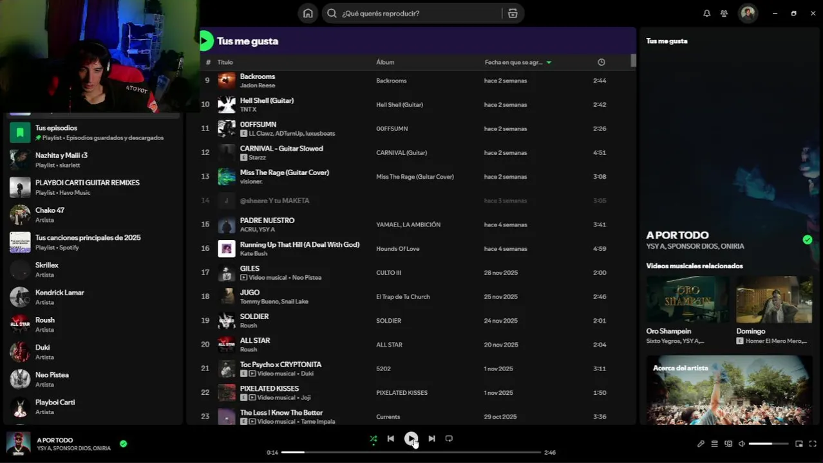Click Miss The Rage (Guitar Cover) cover art
Viewport: 823px width, 463px height.
pos(227,176)
